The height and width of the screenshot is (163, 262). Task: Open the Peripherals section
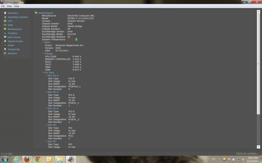tap(14, 49)
